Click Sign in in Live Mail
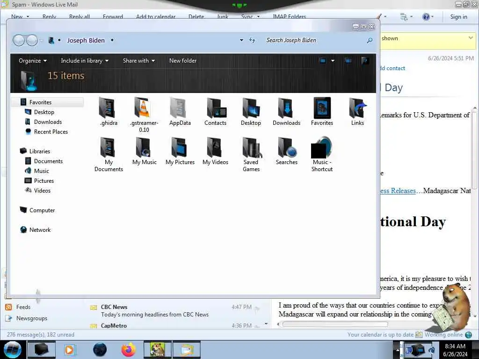Viewport: 479px width, 359px height. 458,17
